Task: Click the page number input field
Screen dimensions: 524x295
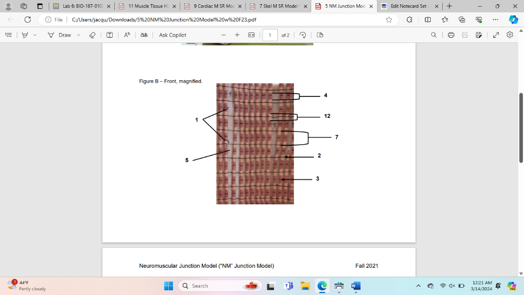Action: [x=269, y=35]
